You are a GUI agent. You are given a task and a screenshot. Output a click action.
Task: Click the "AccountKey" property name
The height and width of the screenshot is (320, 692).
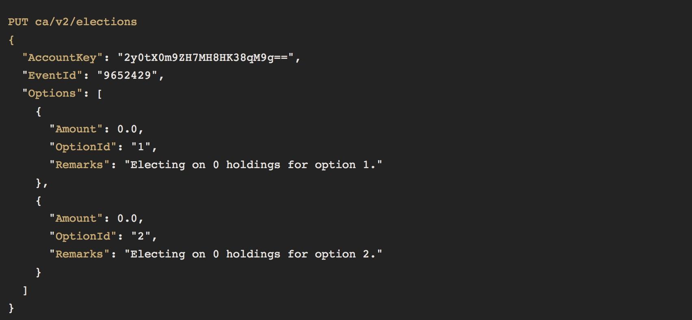tap(62, 58)
